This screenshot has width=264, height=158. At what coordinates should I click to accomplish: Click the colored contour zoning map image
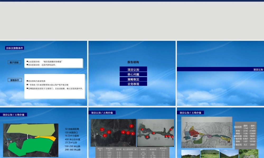(x=207, y=132)
